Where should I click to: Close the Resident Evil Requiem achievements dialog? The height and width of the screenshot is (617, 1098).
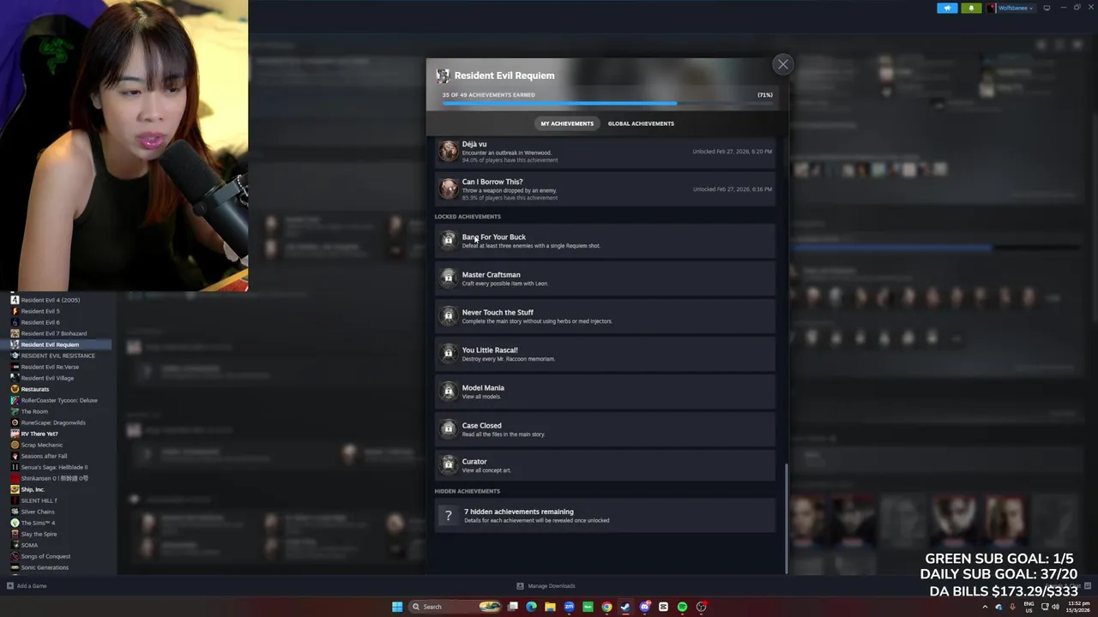tap(782, 64)
